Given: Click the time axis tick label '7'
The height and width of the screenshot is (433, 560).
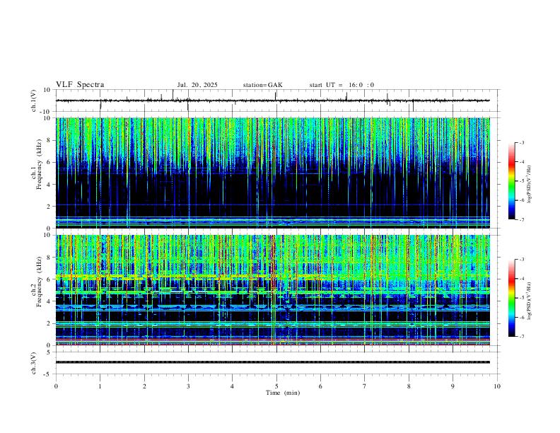Looking at the screenshot, I should (365, 386).
